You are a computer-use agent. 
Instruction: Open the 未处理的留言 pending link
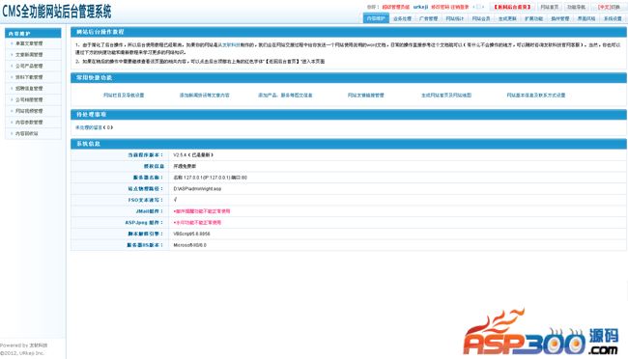click(89, 127)
